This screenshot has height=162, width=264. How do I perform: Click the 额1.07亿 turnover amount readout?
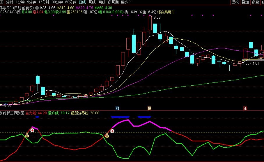point(91,12)
